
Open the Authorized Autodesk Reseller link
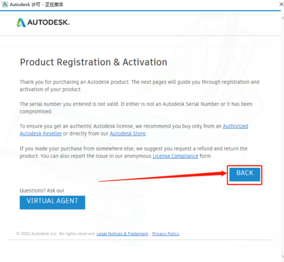235,126
